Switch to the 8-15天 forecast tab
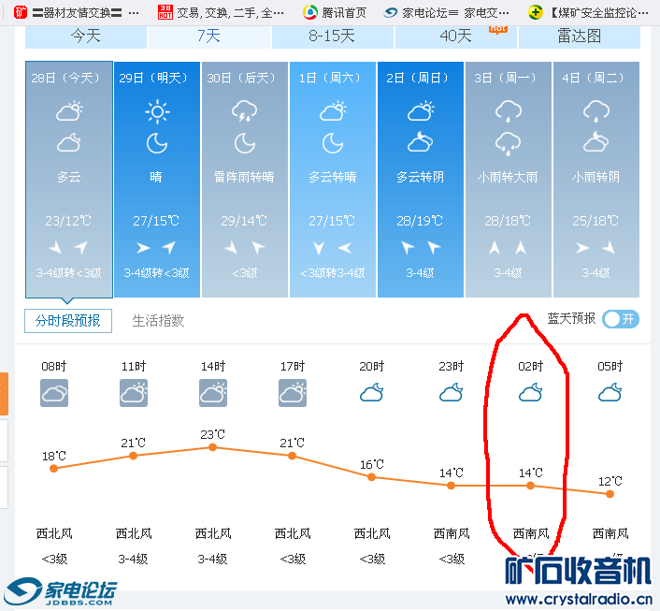 pyautogui.click(x=332, y=36)
